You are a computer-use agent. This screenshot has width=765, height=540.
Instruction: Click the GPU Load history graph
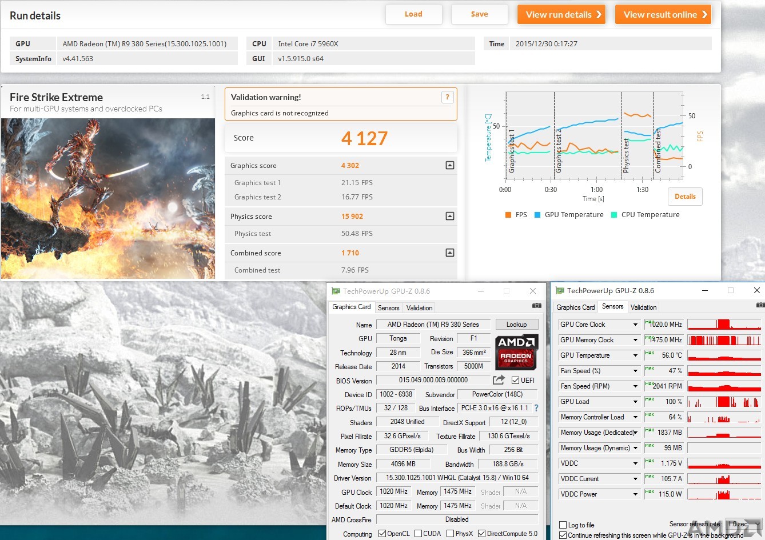[x=724, y=402]
